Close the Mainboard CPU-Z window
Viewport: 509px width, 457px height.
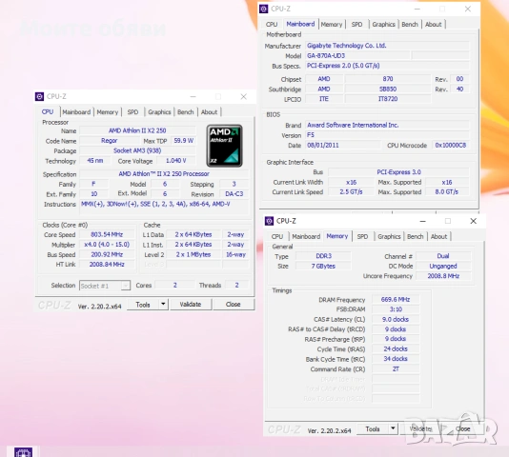click(467, 10)
